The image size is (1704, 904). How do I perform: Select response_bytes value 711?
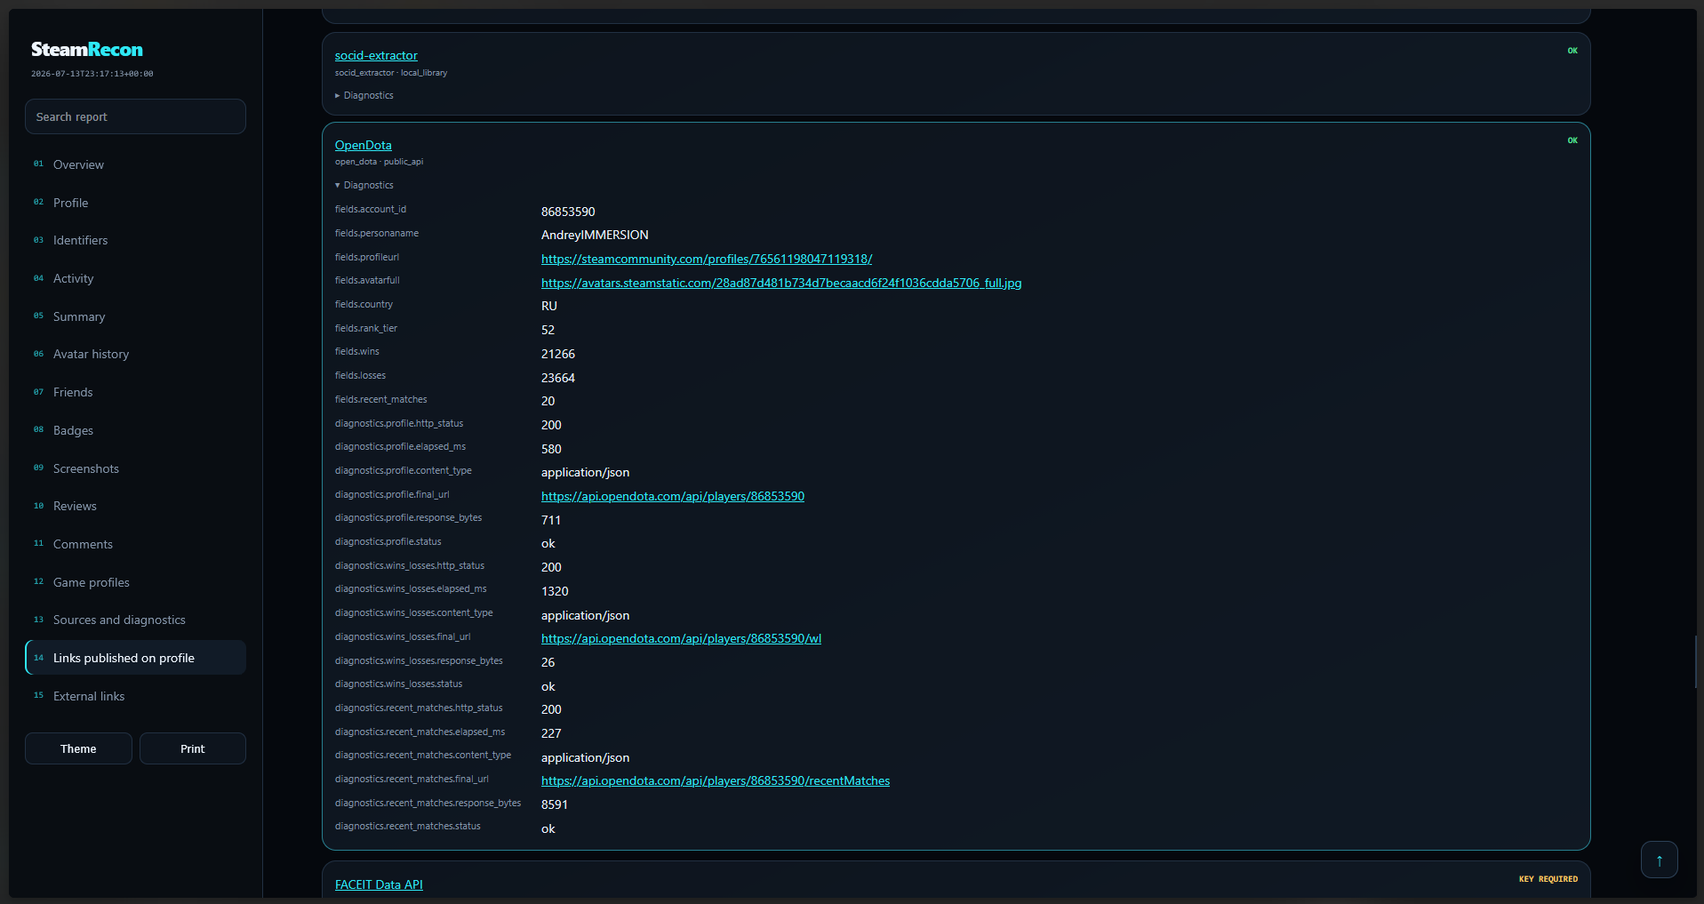coord(551,520)
